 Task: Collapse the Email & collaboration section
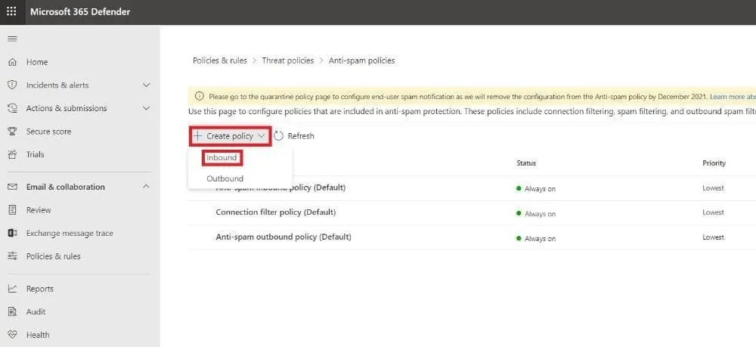click(146, 187)
